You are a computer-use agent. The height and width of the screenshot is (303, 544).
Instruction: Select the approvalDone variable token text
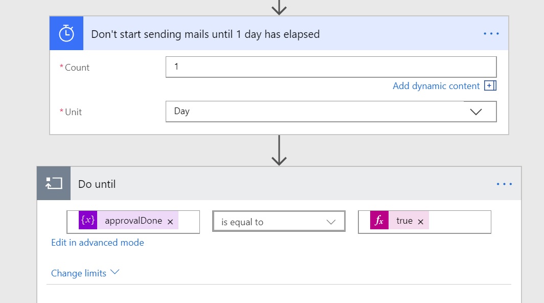click(x=133, y=221)
